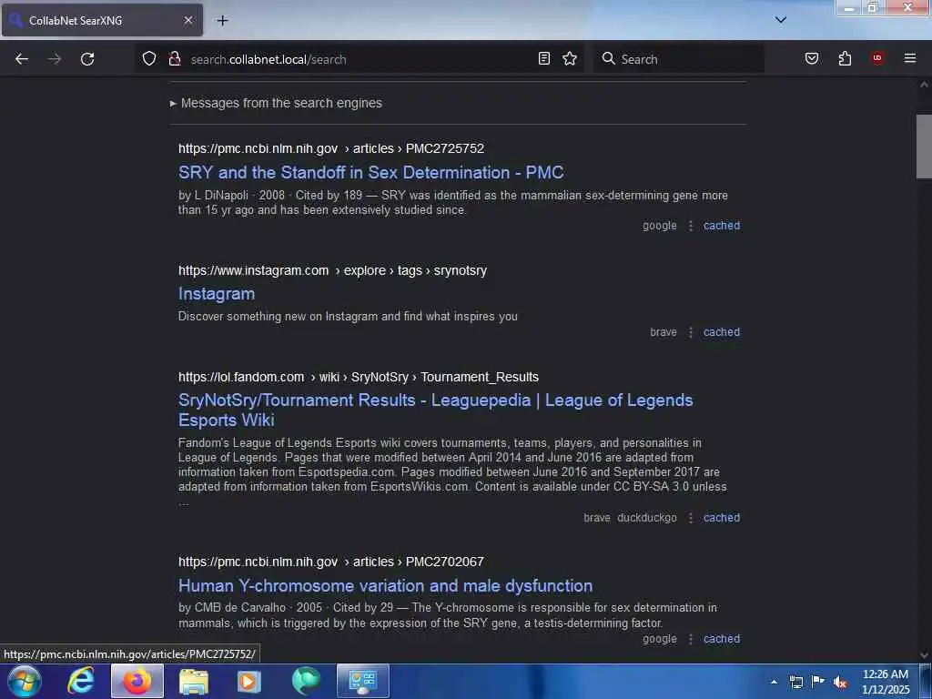The height and width of the screenshot is (699, 932).
Task: Open the uBlock Origin extension icon
Action: [x=877, y=58]
